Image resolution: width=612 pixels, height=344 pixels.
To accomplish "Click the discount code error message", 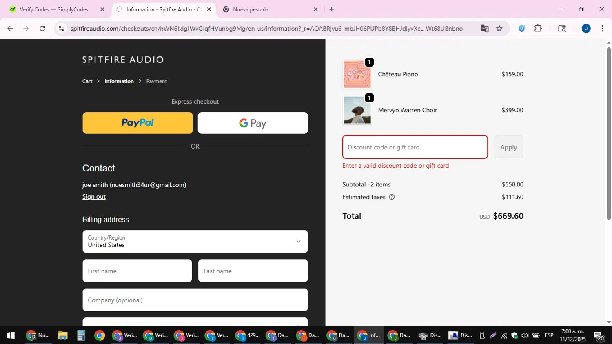I will click(x=396, y=166).
